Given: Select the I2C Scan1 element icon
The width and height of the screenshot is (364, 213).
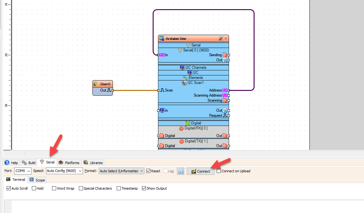Looking at the screenshot, I should pos(185,83).
